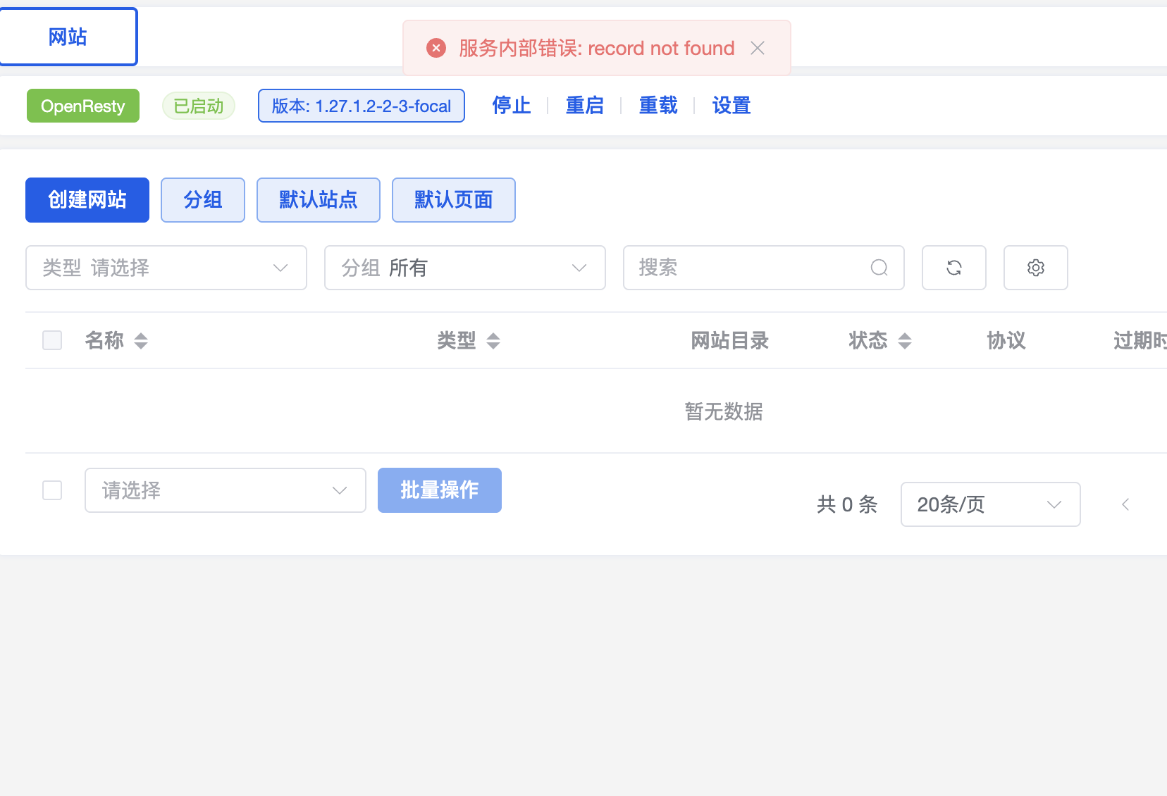Viewport: 1167px width, 796px height.
Task: Open the table column settings gear
Action: click(1035, 268)
